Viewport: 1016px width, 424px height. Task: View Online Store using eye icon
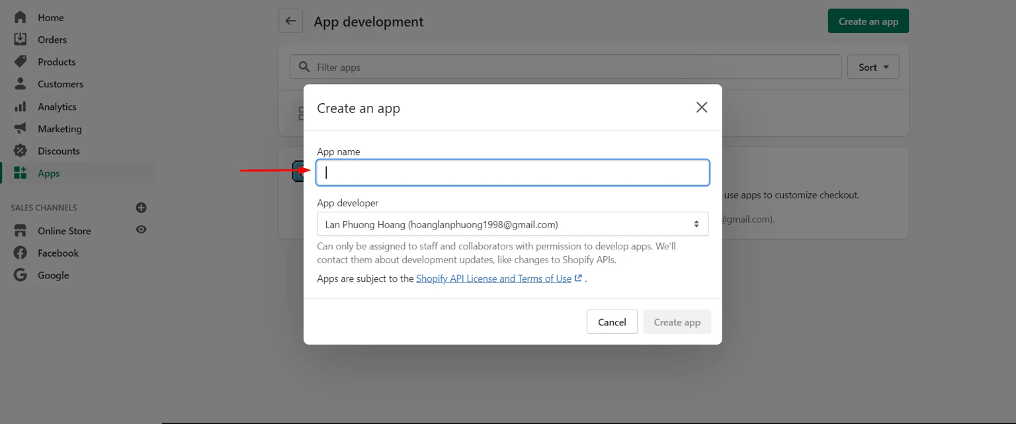click(141, 230)
